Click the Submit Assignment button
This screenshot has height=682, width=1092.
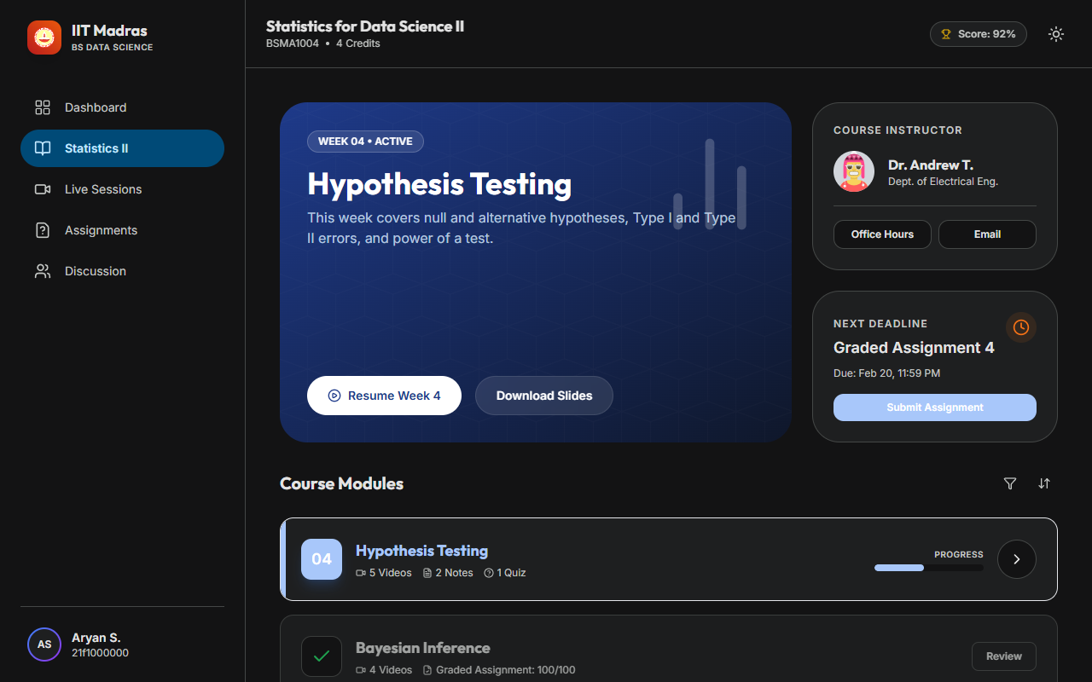pyautogui.click(x=934, y=407)
